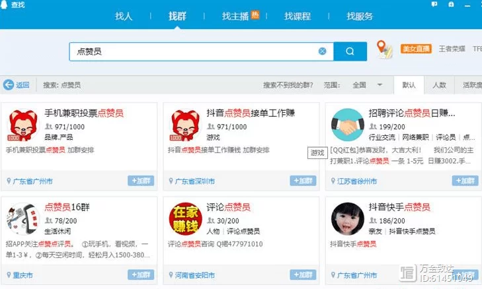Click the 美女直播 orange tag
Viewport: 482px width, 289px height.
pos(416,49)
